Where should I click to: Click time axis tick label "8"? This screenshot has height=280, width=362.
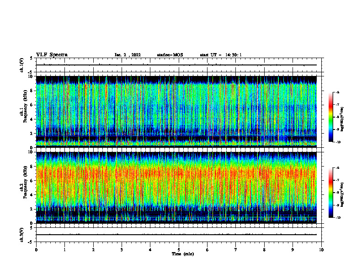click(x=264, y=250)
